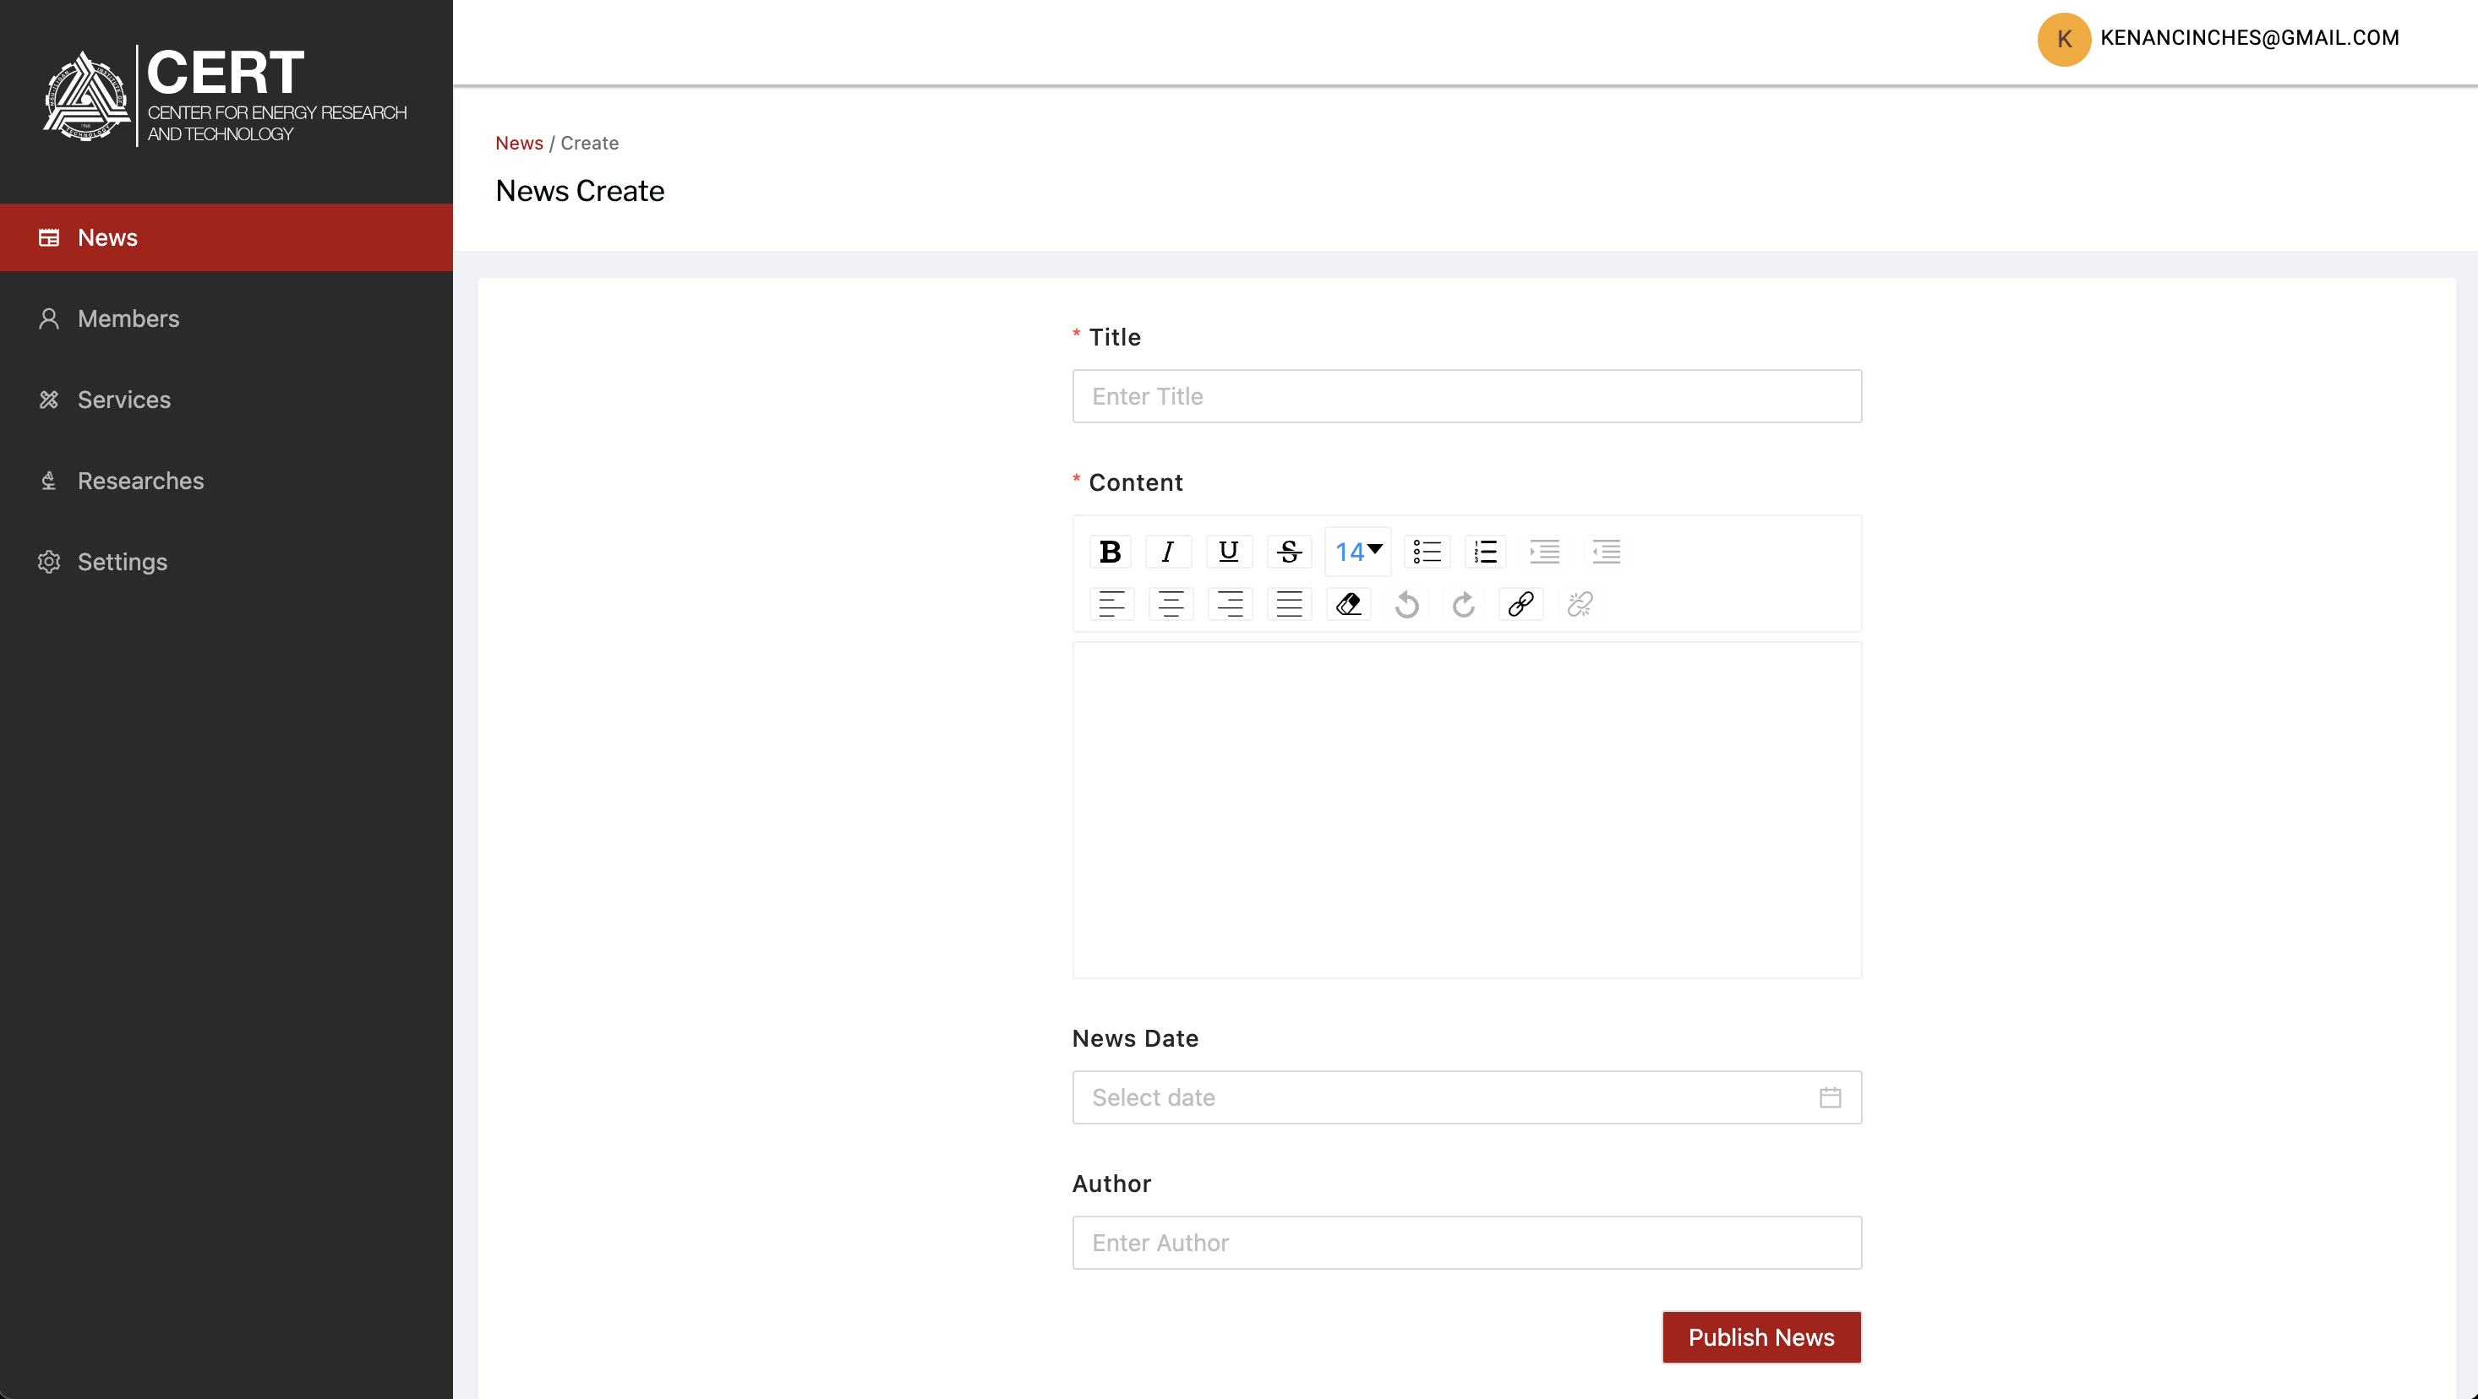This screenshot has width=2478, height=1399.
Task: Click the eraser/clear formatting icon
Action: tap(1346, 602)
